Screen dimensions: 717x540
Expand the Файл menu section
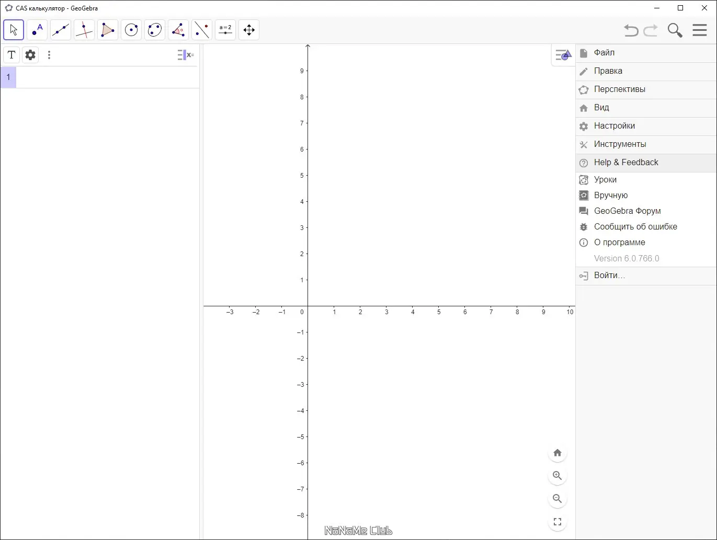646,53
